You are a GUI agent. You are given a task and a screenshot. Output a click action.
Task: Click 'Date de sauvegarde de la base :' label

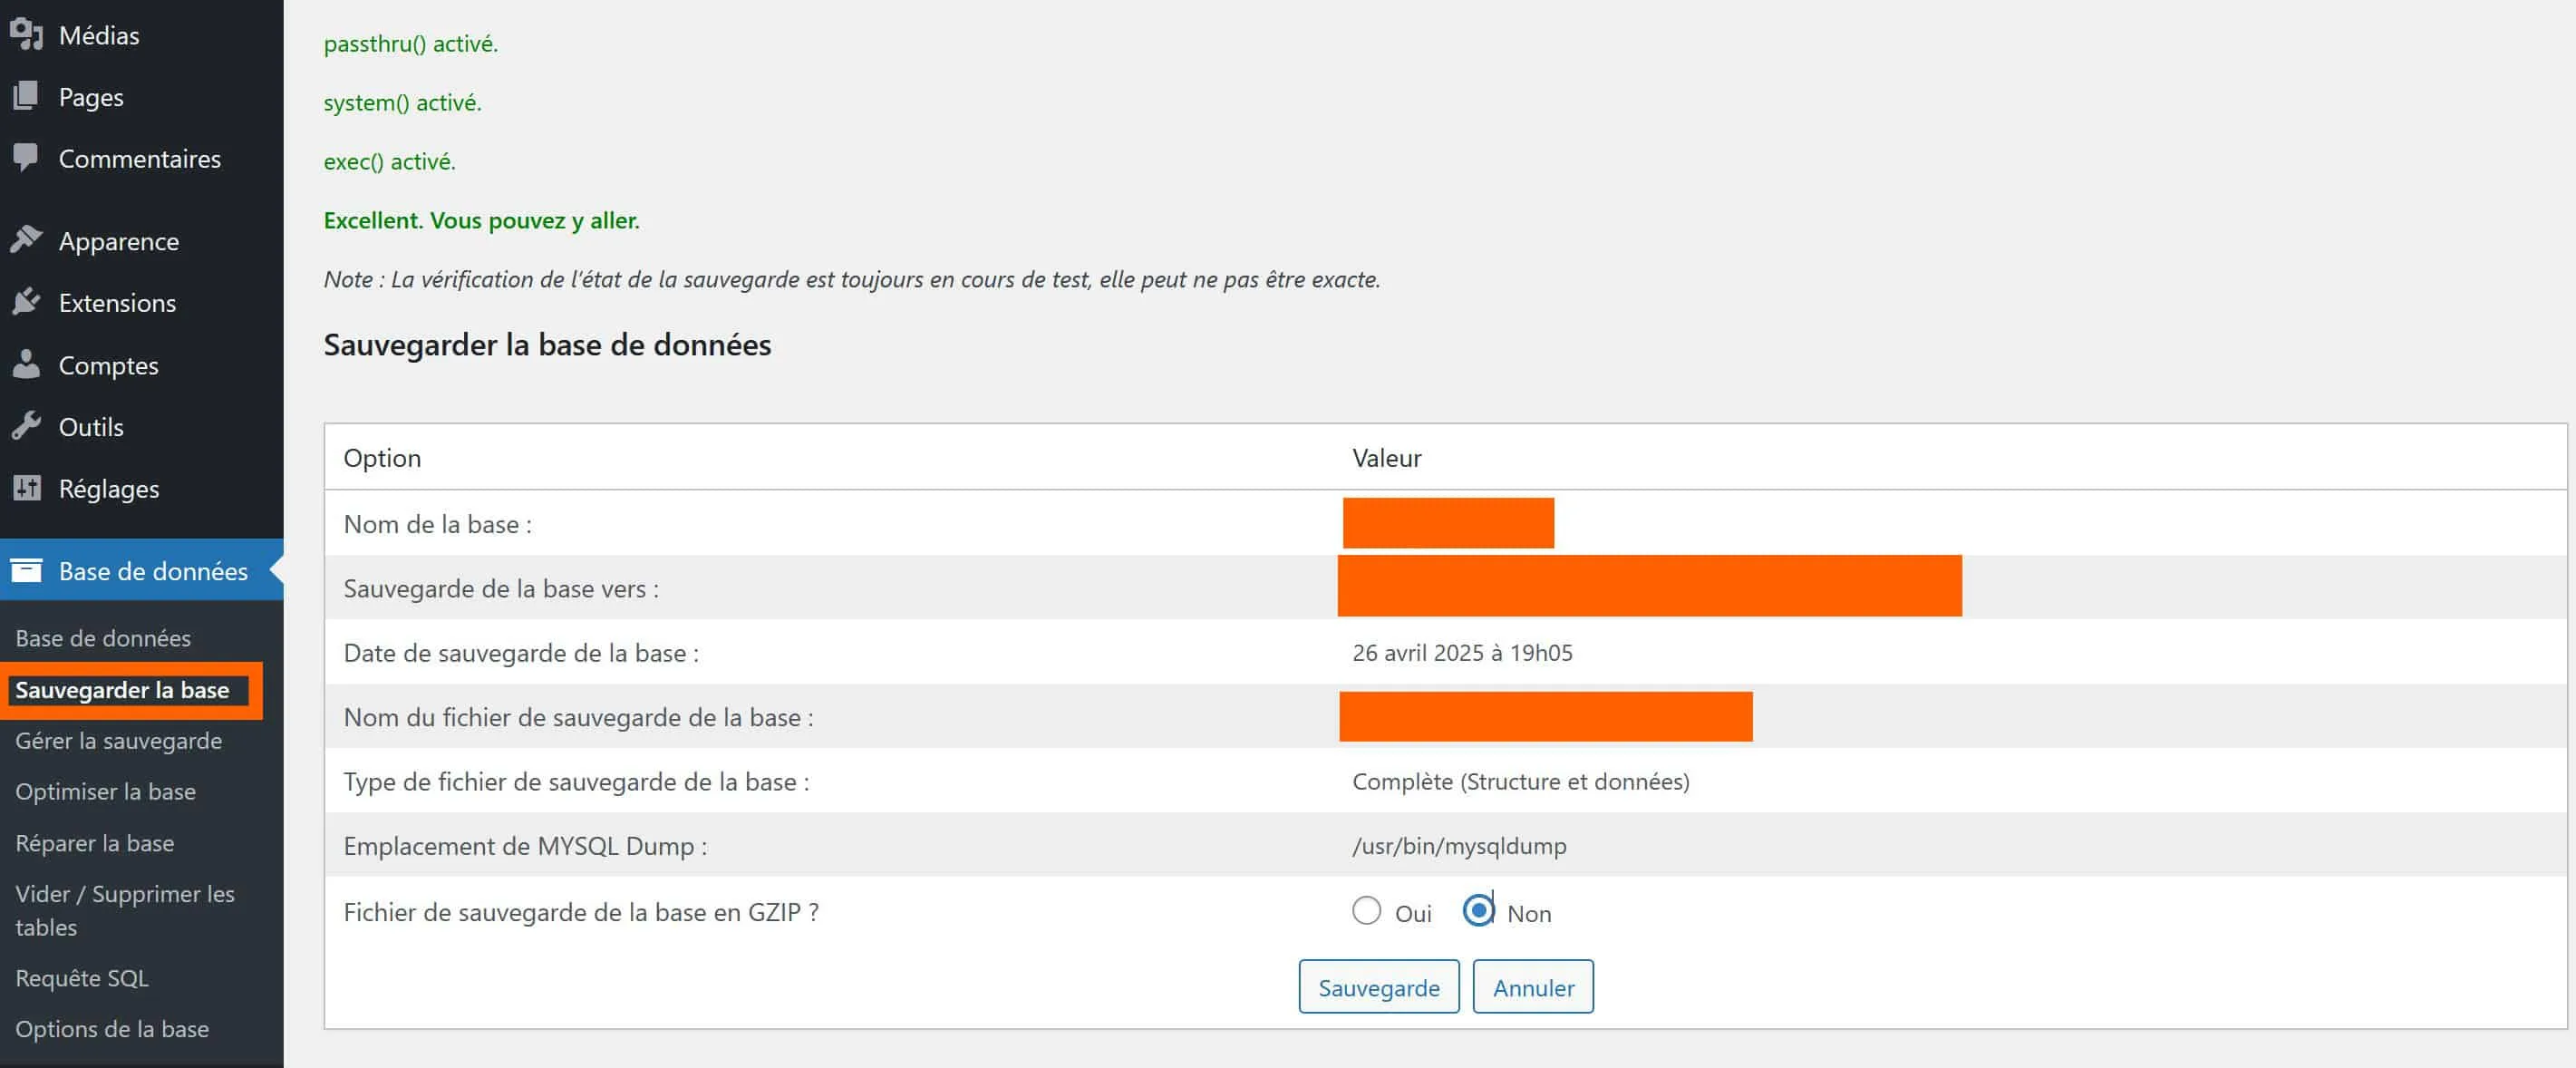pos(521,653)
